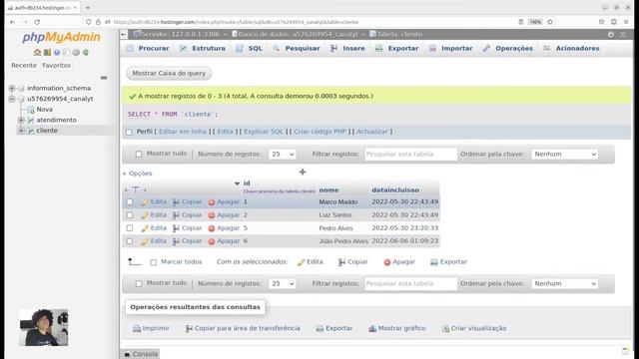Click the green reload navigation icon in sidebar
The height and width of the screenshot is (359, 639).
(x=86, y=52)
